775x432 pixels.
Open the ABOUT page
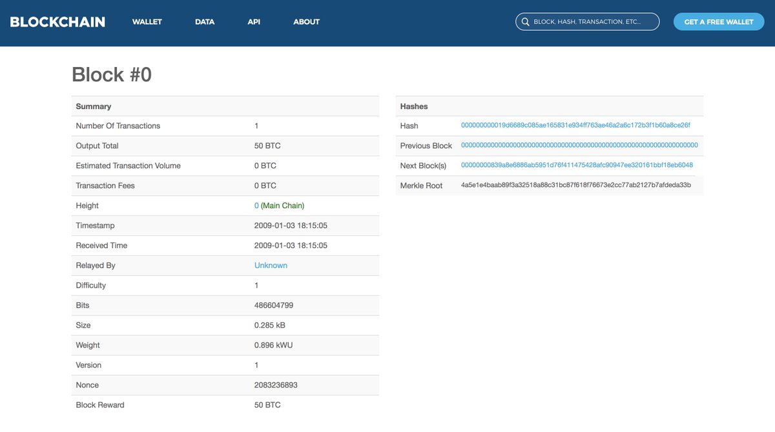306,21
